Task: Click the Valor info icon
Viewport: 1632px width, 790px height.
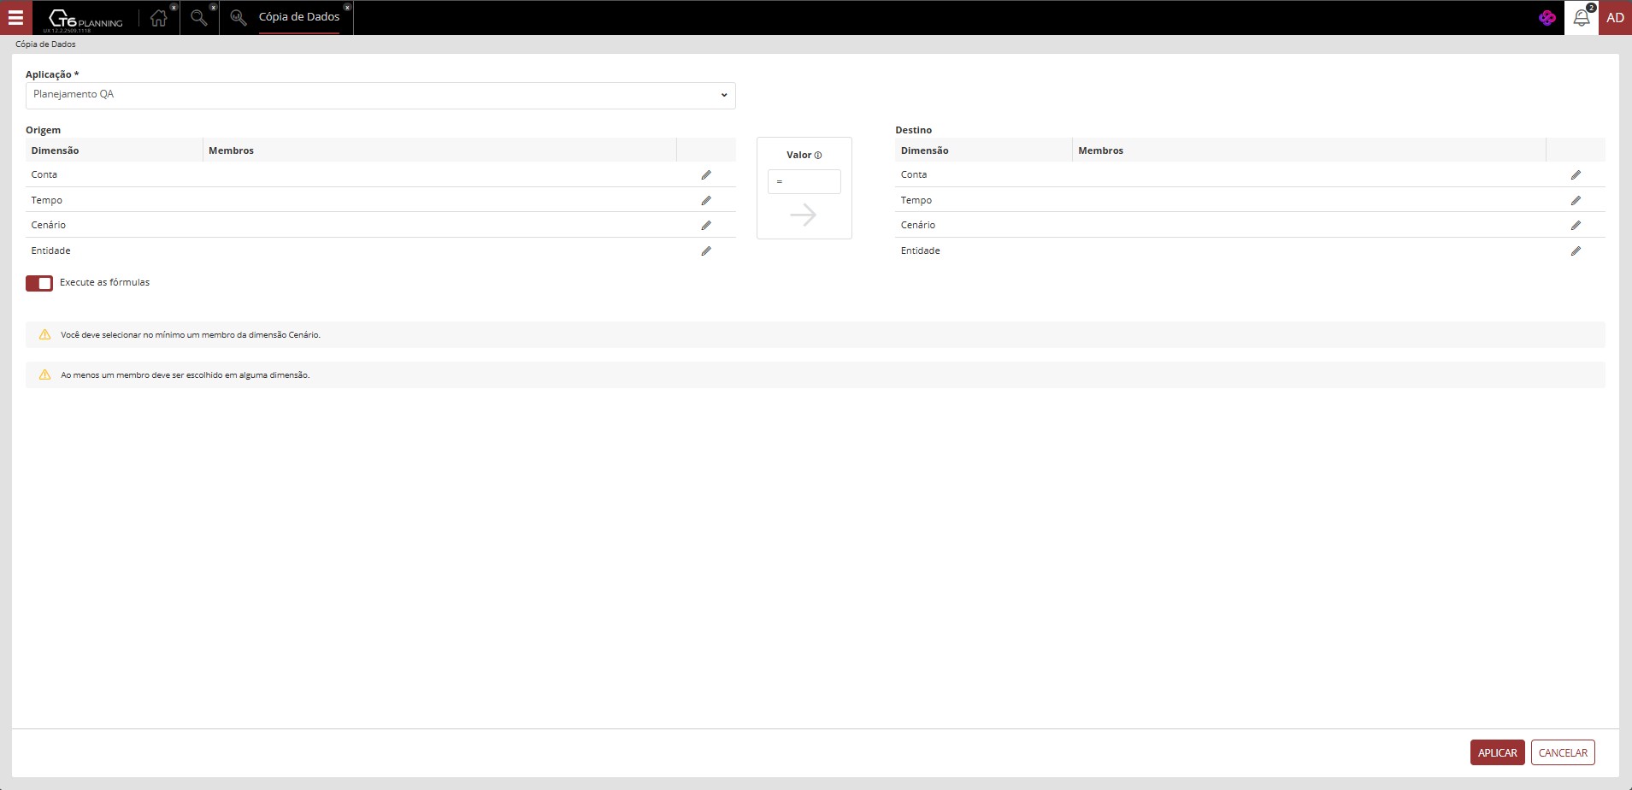Action: tap(818, 156)
